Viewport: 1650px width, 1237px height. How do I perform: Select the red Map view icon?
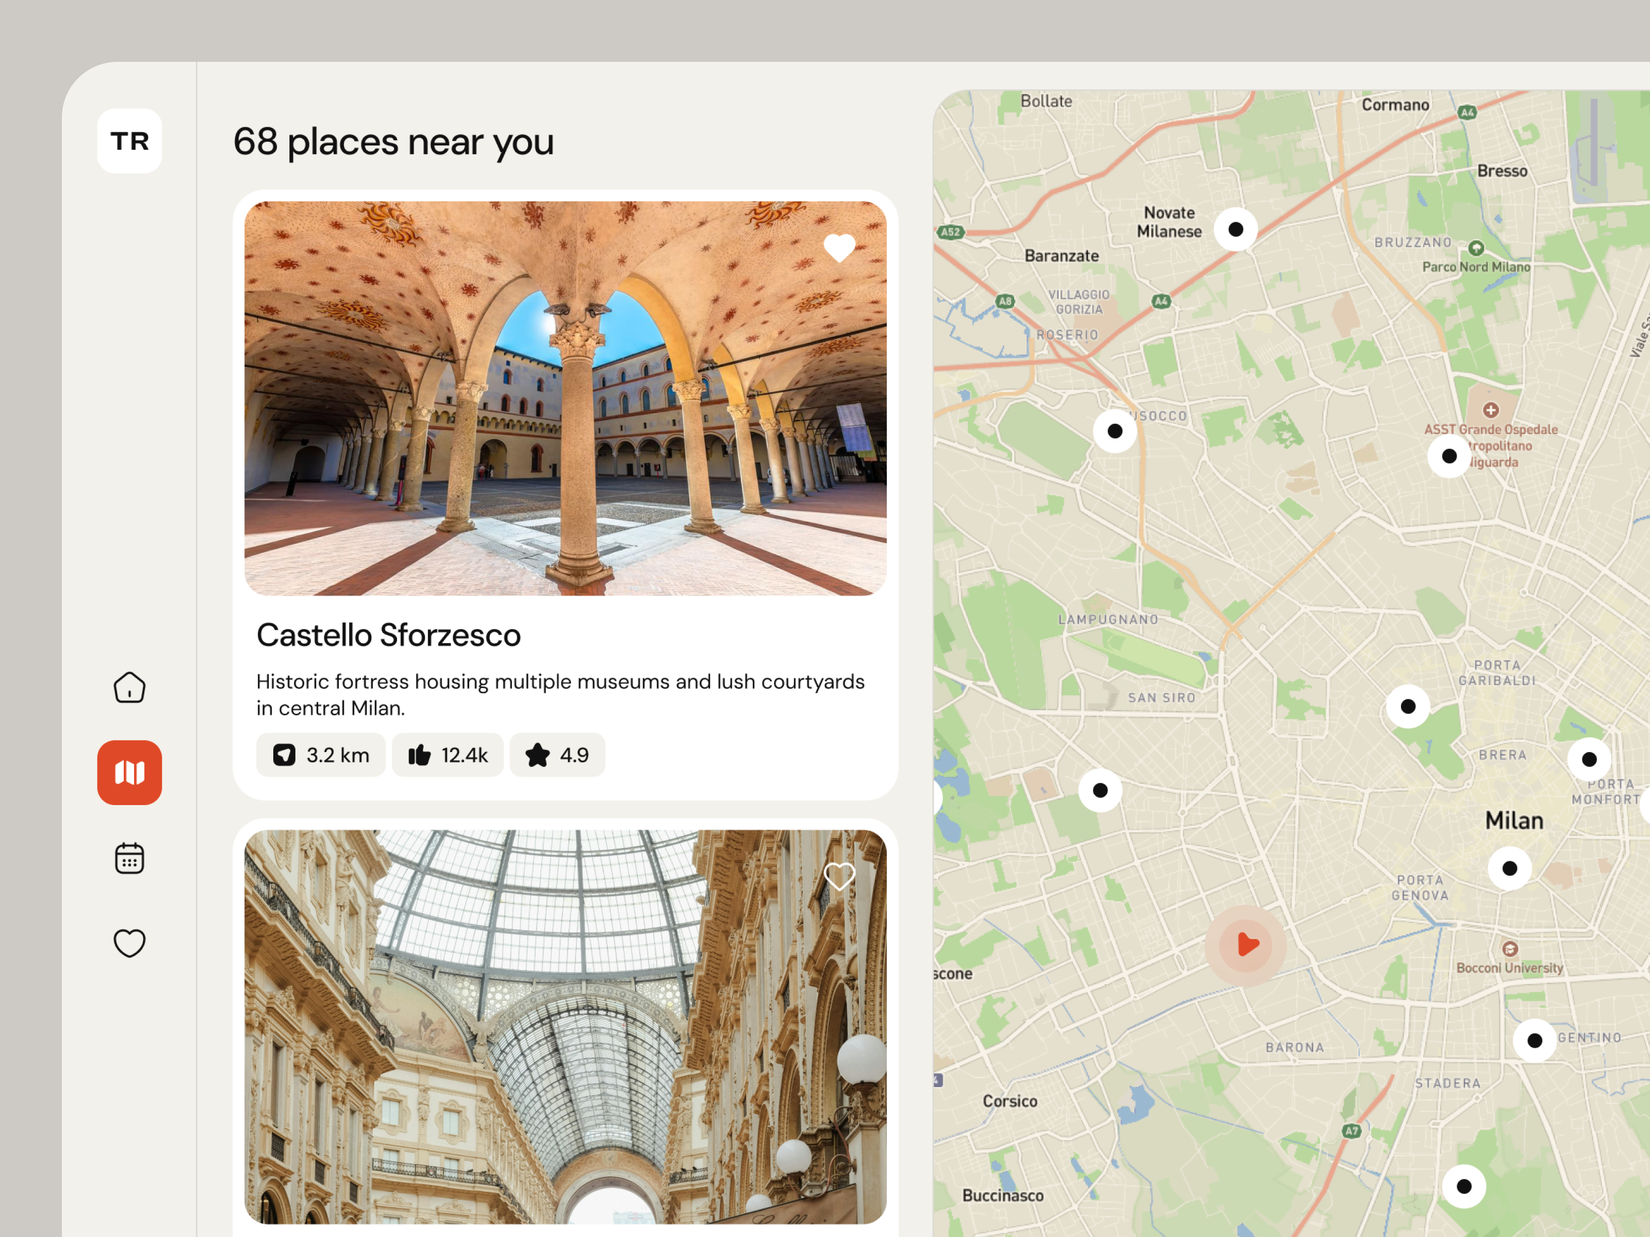(x=129, y=773)
